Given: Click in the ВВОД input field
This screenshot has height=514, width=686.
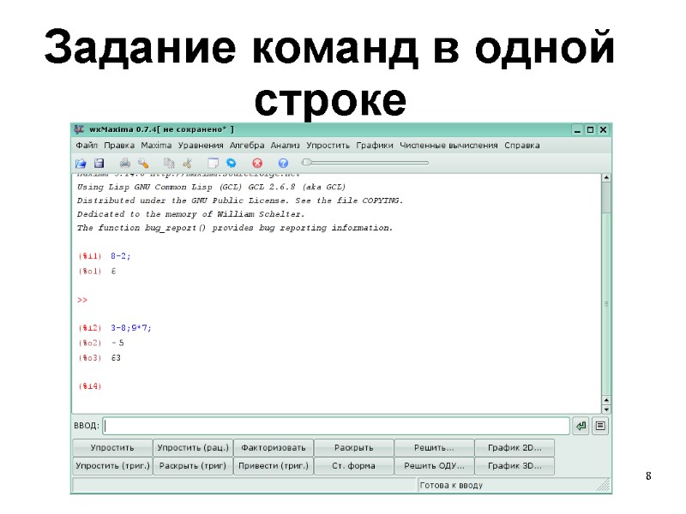Looking at the screenshot, I should coord(336,426).
